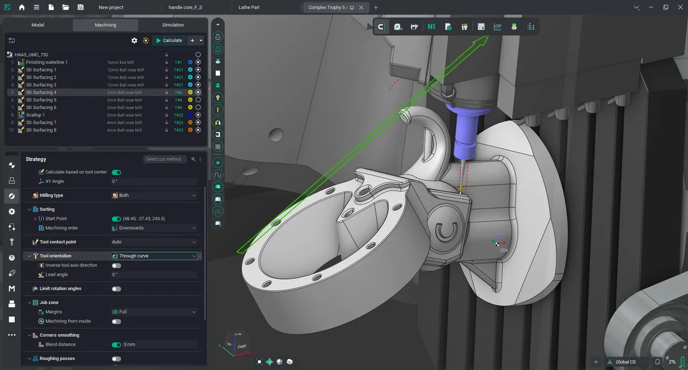Click the chart graph icon in viewport toolbar
The image size is (688, 370).
pos(498,26)
